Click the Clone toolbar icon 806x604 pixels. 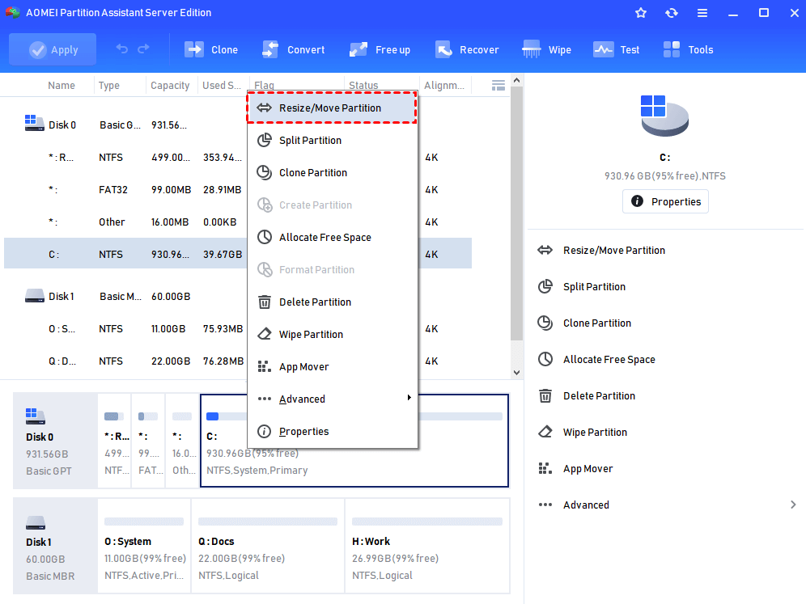coord(195,49)
